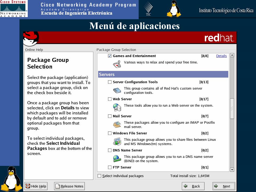Click the Server Configuration Tools label
The width and height of the screenshot is (256, 192).
(135, 82)
